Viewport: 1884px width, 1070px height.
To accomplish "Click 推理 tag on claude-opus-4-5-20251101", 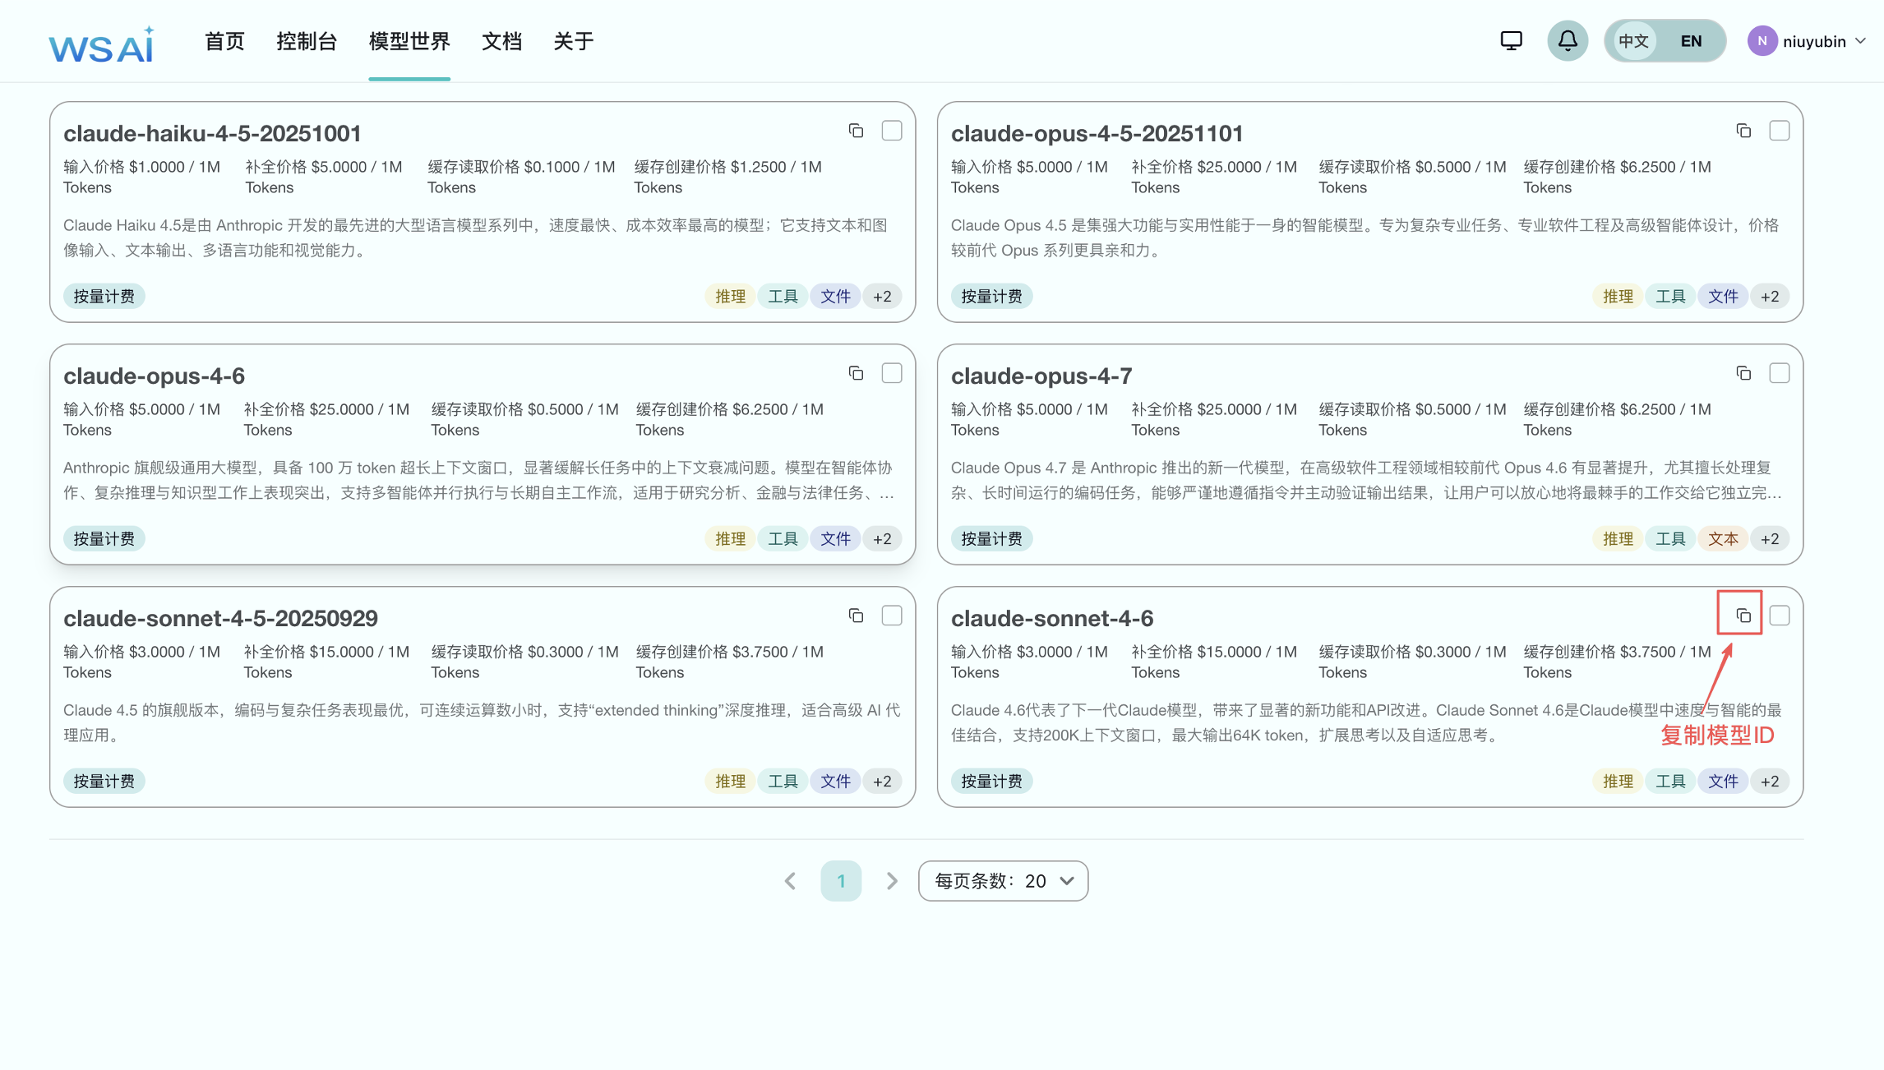I will click(x=1618, y=297).
